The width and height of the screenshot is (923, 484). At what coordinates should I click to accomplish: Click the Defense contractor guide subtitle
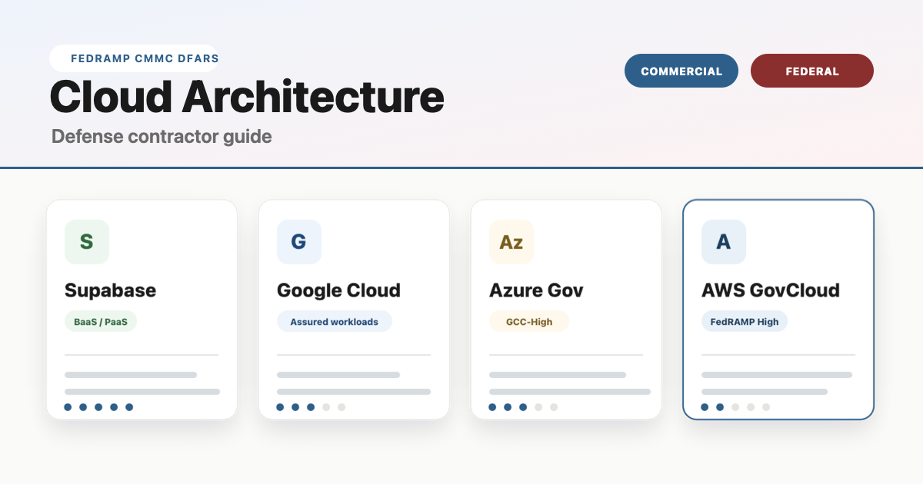pyautogui.click(x=161, y=136)
